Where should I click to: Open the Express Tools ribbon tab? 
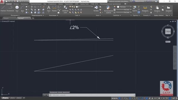coord(84,4)
